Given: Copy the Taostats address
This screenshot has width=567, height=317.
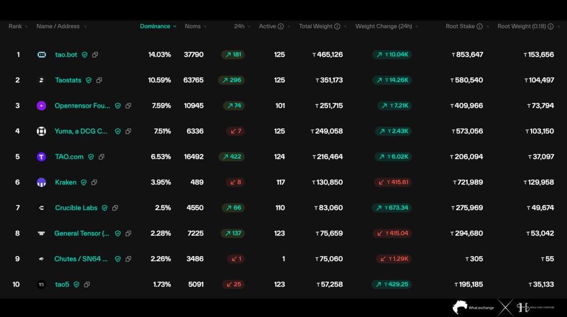Looking at the screenshot, I should [99, 80].
